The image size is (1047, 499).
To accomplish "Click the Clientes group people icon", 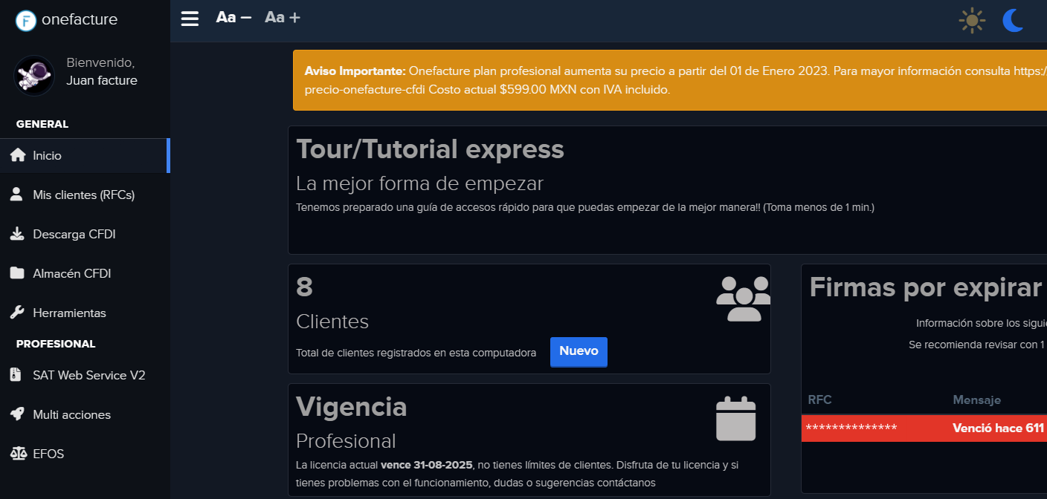I will coord(742,299).
